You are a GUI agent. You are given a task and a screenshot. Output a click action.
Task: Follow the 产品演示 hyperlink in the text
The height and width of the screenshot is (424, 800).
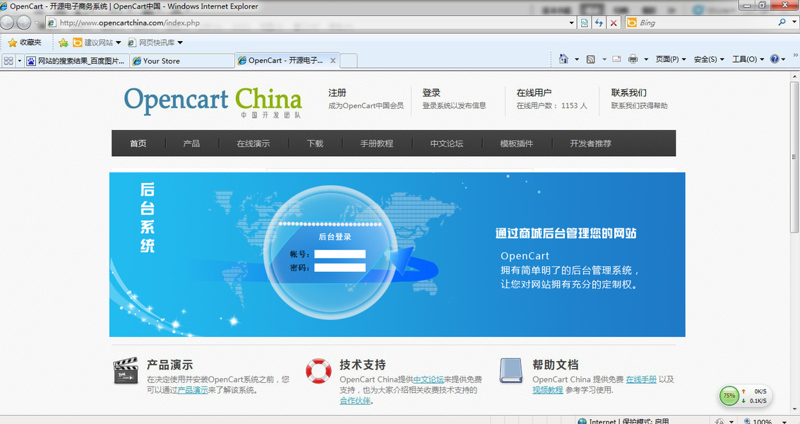coord(192,390)
